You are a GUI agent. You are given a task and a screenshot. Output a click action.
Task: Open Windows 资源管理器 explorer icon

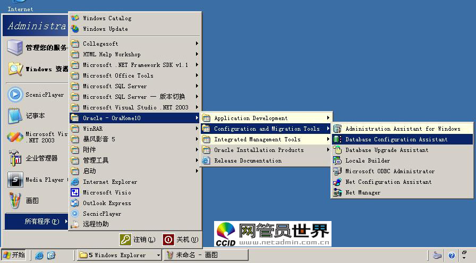tap(15, 69)
